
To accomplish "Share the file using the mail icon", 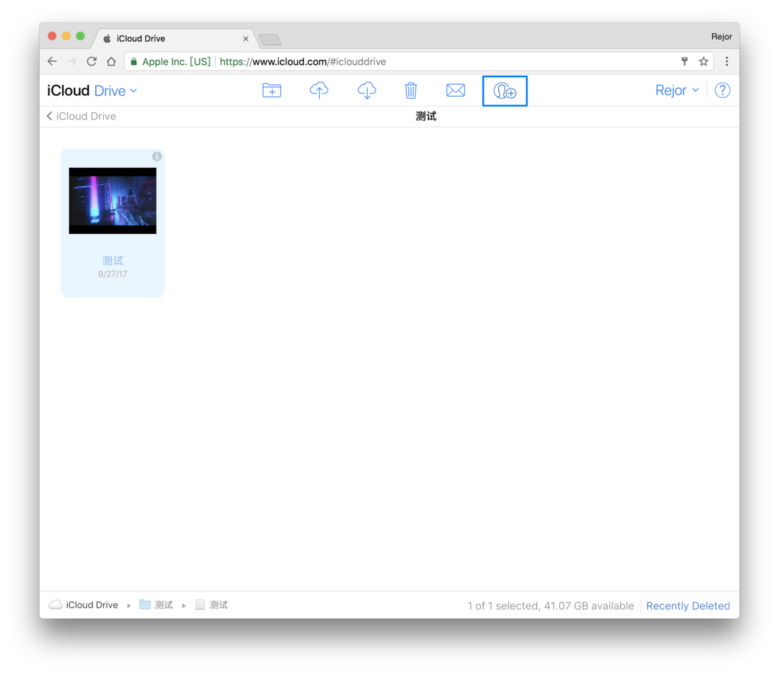I will tap(456, 90).
